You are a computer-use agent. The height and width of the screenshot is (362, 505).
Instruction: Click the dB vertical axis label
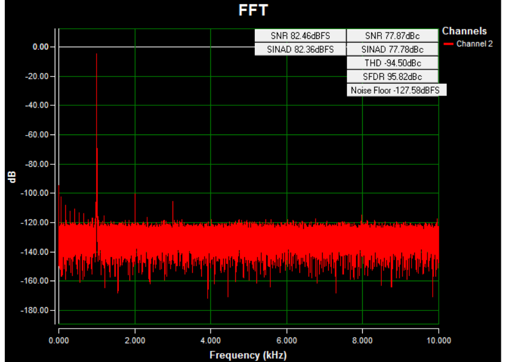coord(13,177)
